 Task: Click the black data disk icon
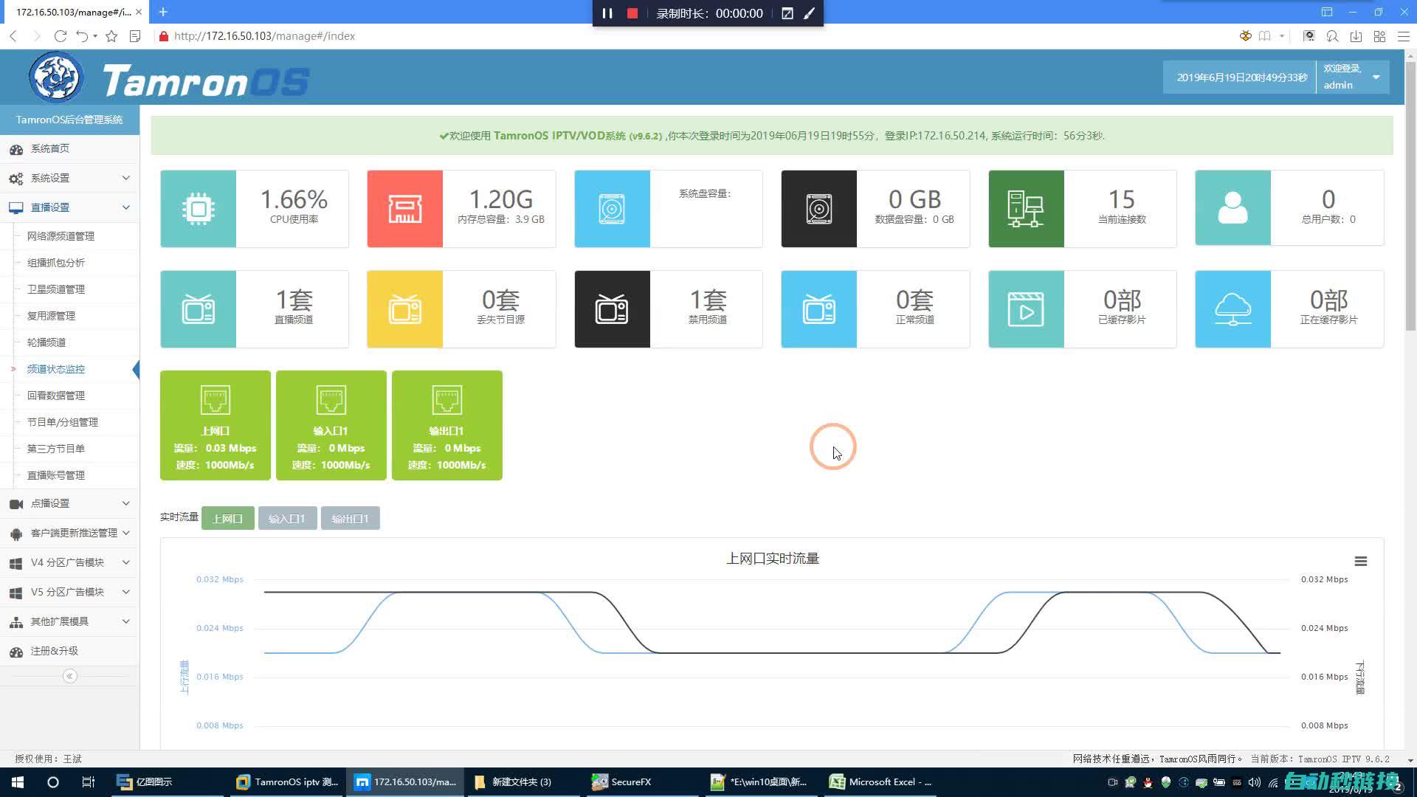point(819,209)
